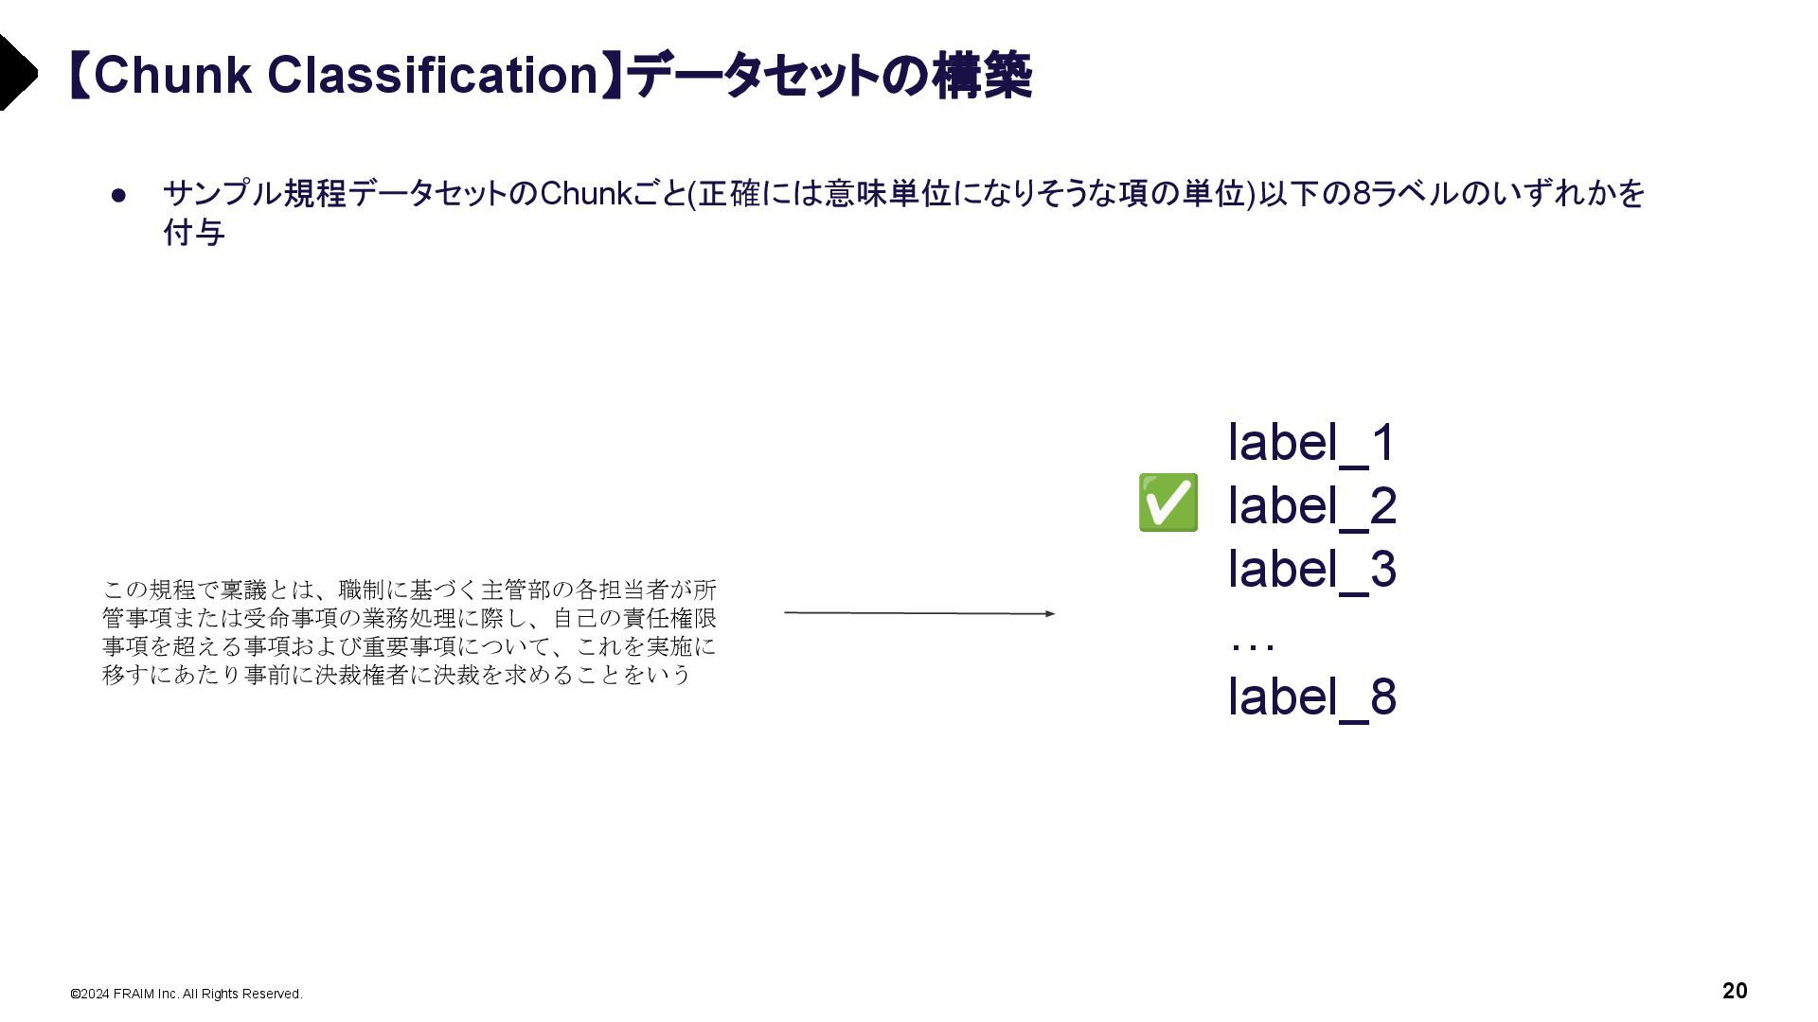Click the arrow pointing toward the labels
The image size is (1818, 1022).
click(919, 613)
